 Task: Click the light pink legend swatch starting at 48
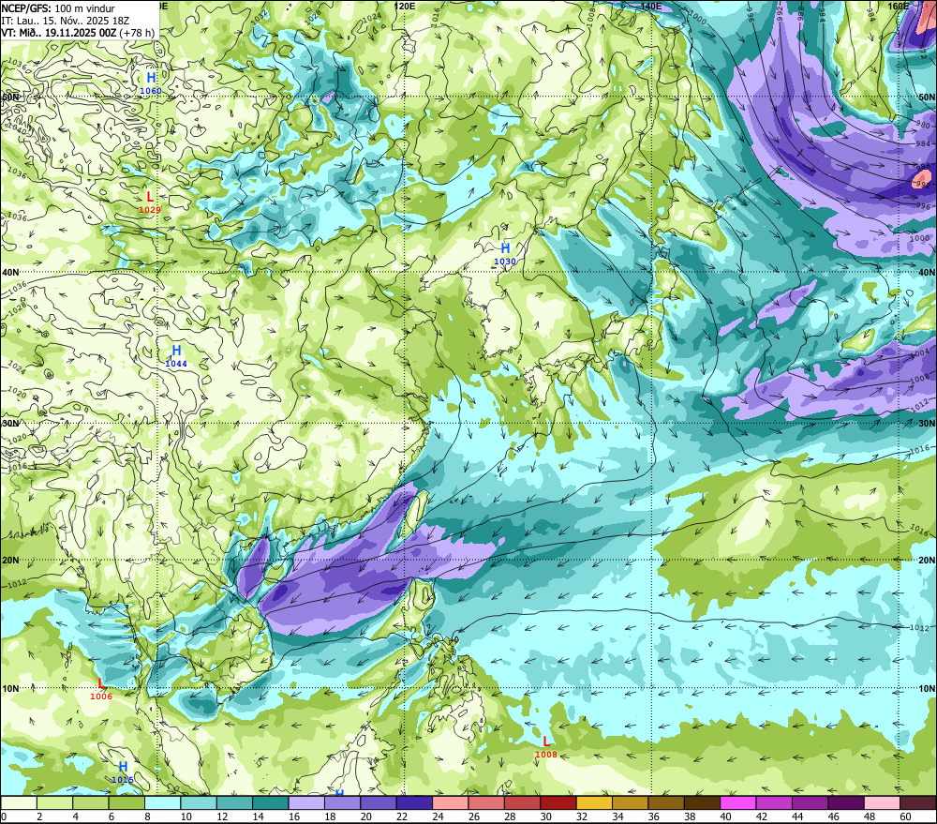click(x=882, y=803)
